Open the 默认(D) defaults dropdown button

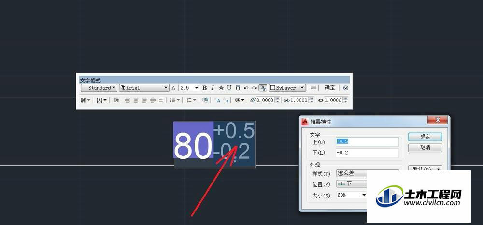(x=425, y=169)
